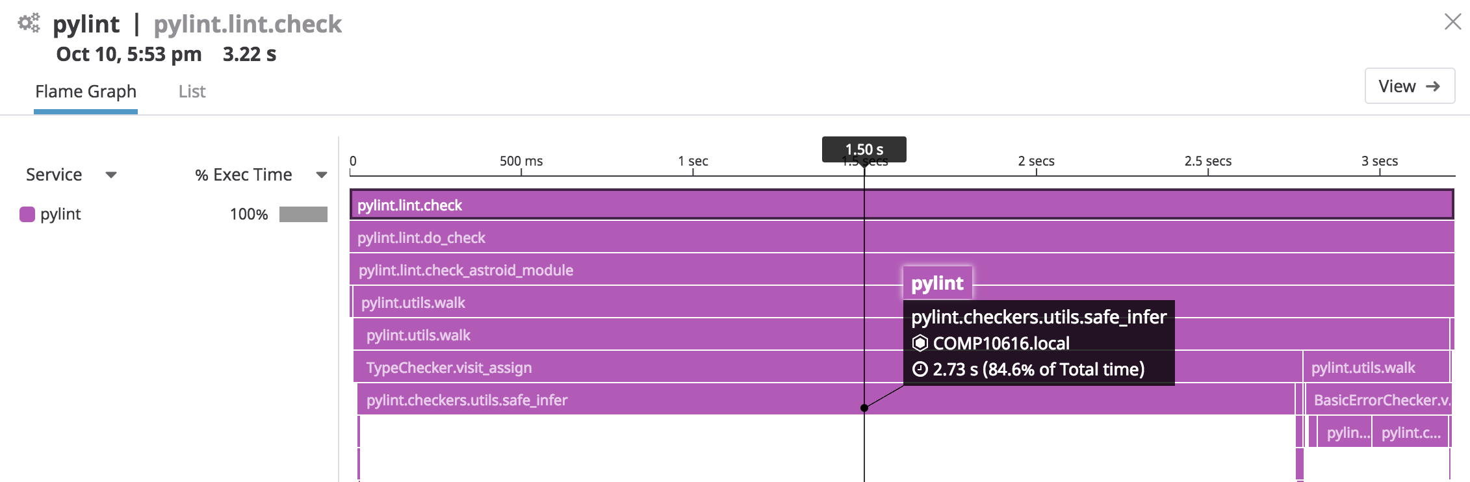The height and width of the screenshot is (482, 1470).
Task: Click the 3.22 s duration text
Action: click(x=250, y=54)
